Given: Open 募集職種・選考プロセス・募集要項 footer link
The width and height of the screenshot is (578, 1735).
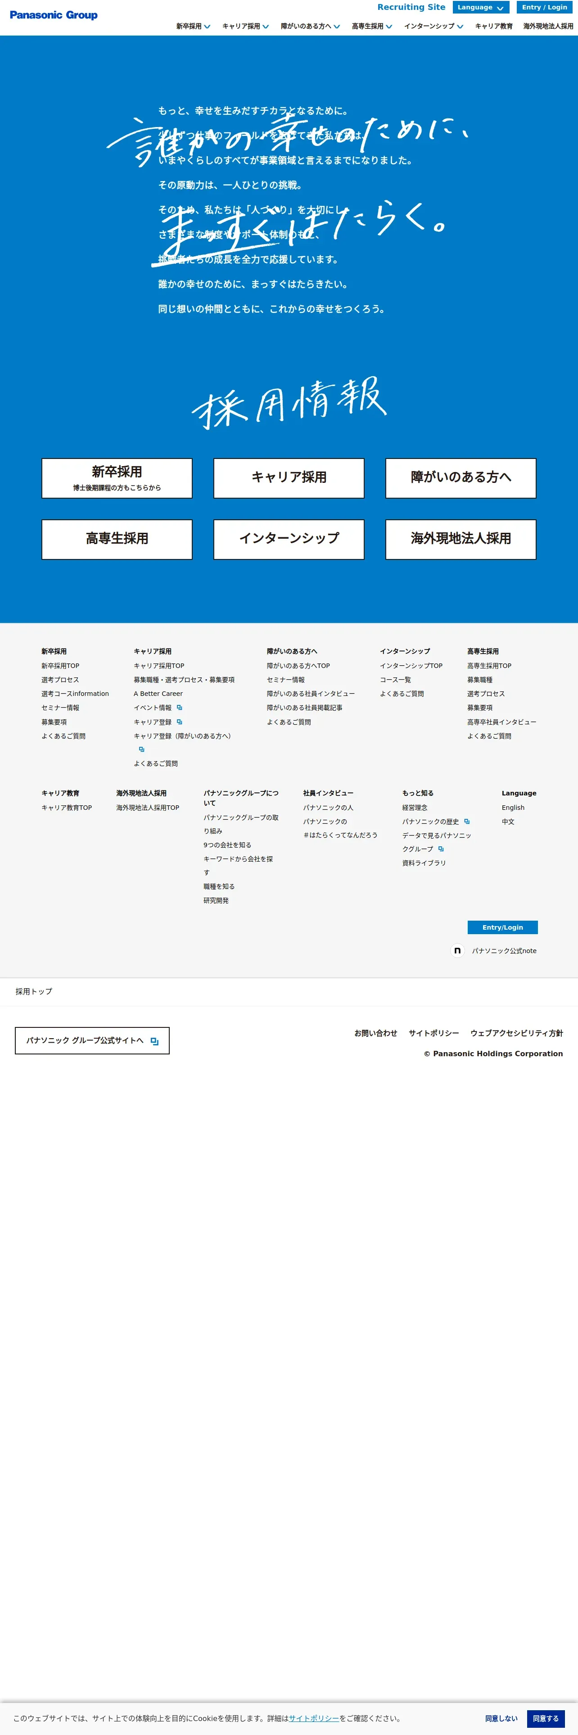Looking at the screenshot, I should [184, 680].
